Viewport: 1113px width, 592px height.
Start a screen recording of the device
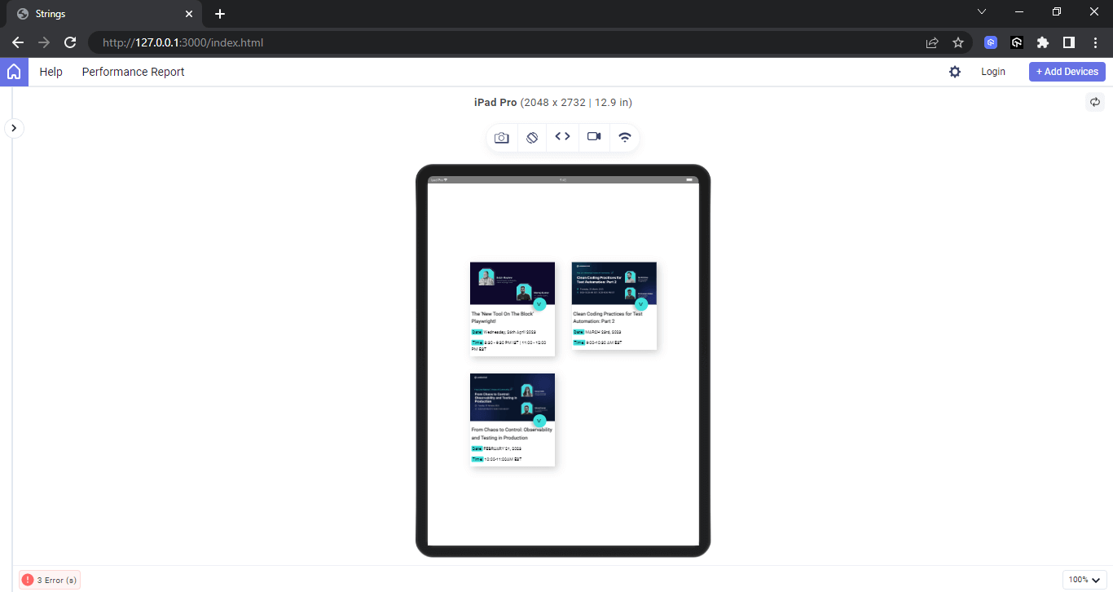tap(593, 137)
